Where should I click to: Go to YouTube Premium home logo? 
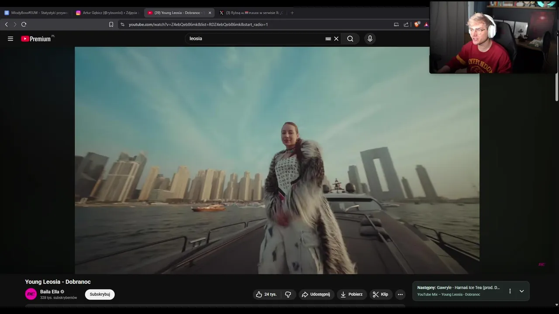tap(37, 38)
